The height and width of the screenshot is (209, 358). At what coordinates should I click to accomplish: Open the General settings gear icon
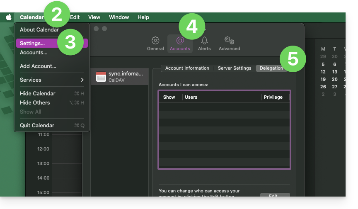(x=155, y=41)
